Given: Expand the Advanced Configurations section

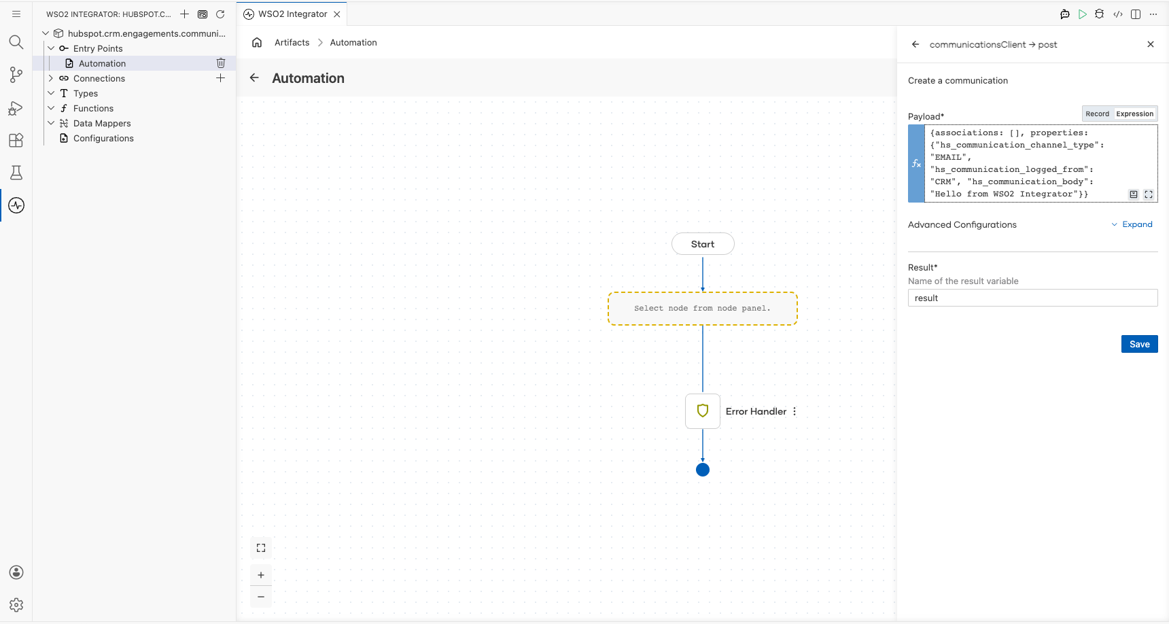Looking at the screenshot, I should tap(1132, 224).
